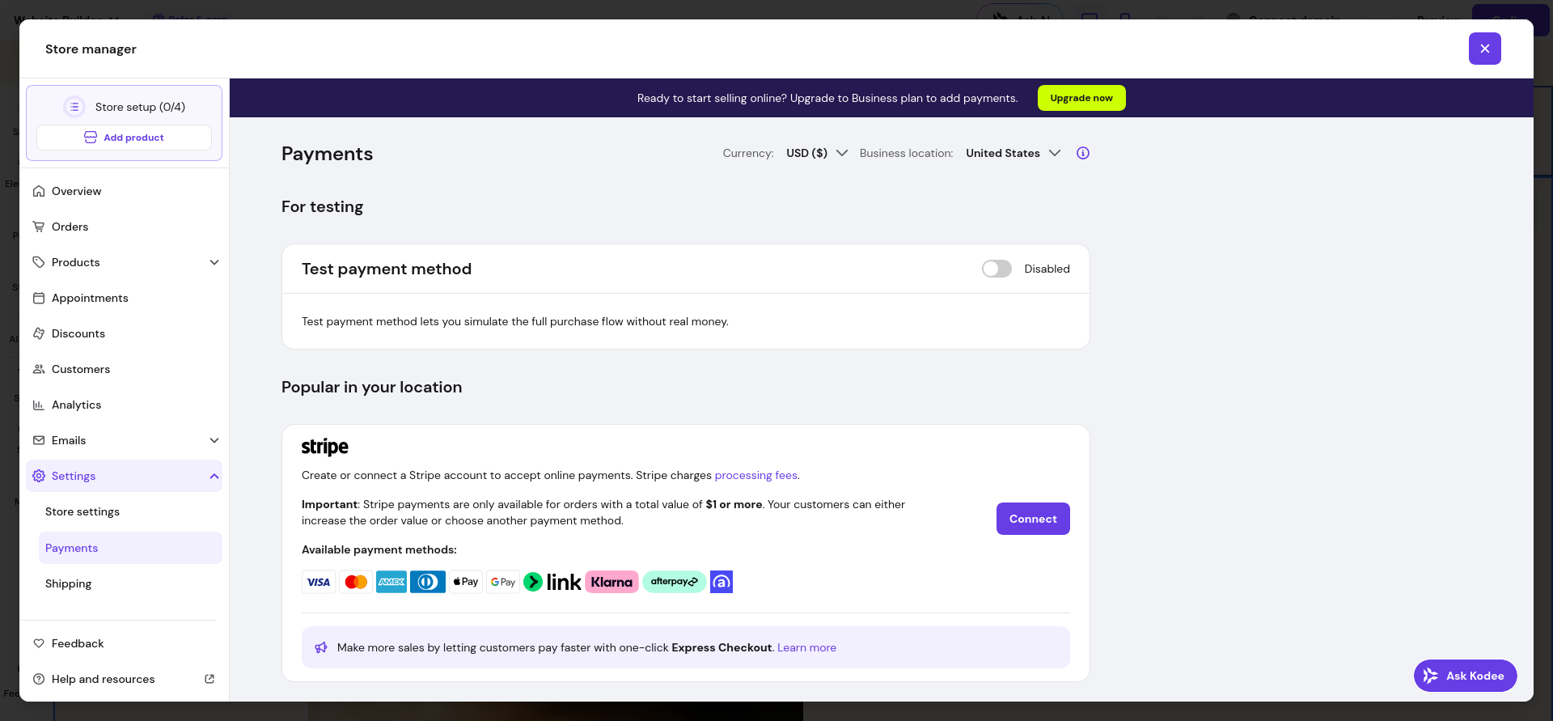The height and width of the screenshot is (721, 1553).
Task: Close the Store manager dialog
Action: click(1485, 49)
